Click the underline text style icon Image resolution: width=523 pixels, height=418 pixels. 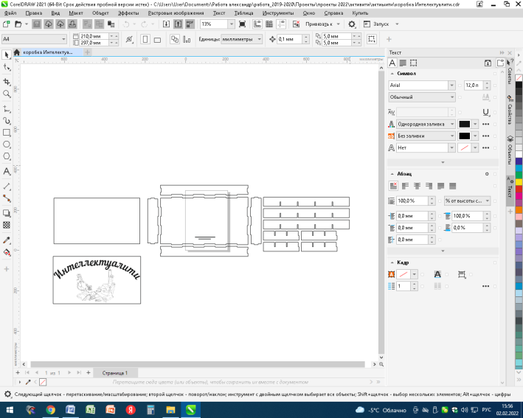(x=485, y=111)
